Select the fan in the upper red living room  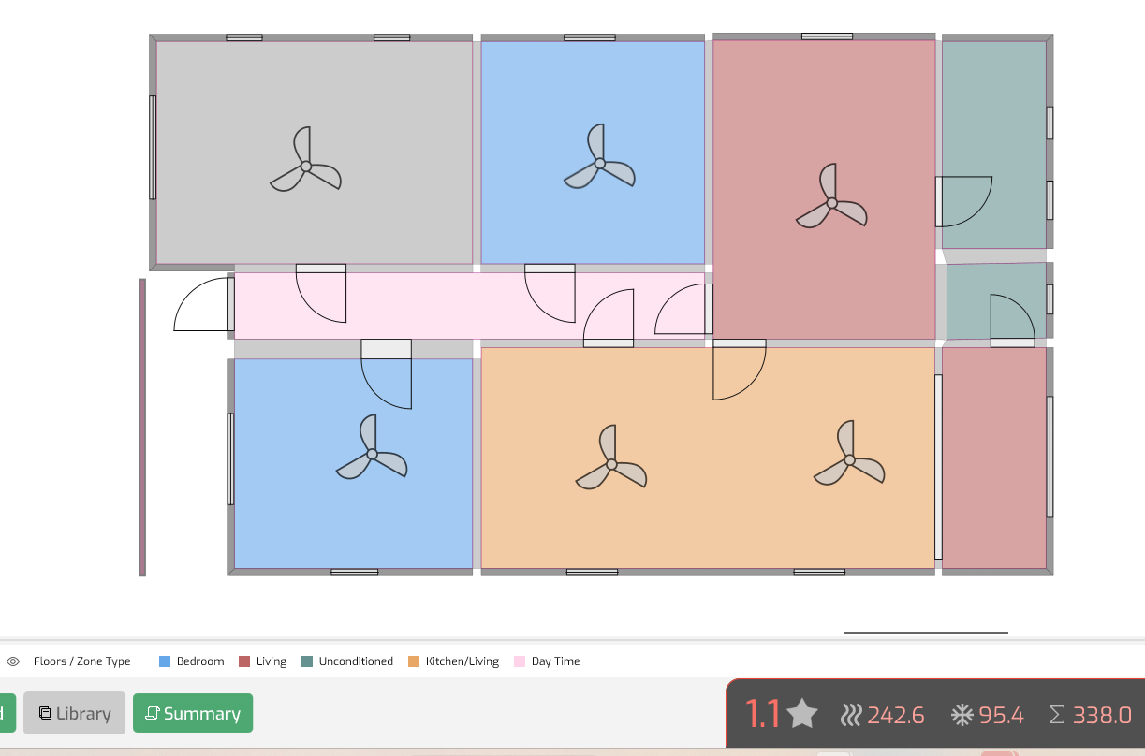831,202
